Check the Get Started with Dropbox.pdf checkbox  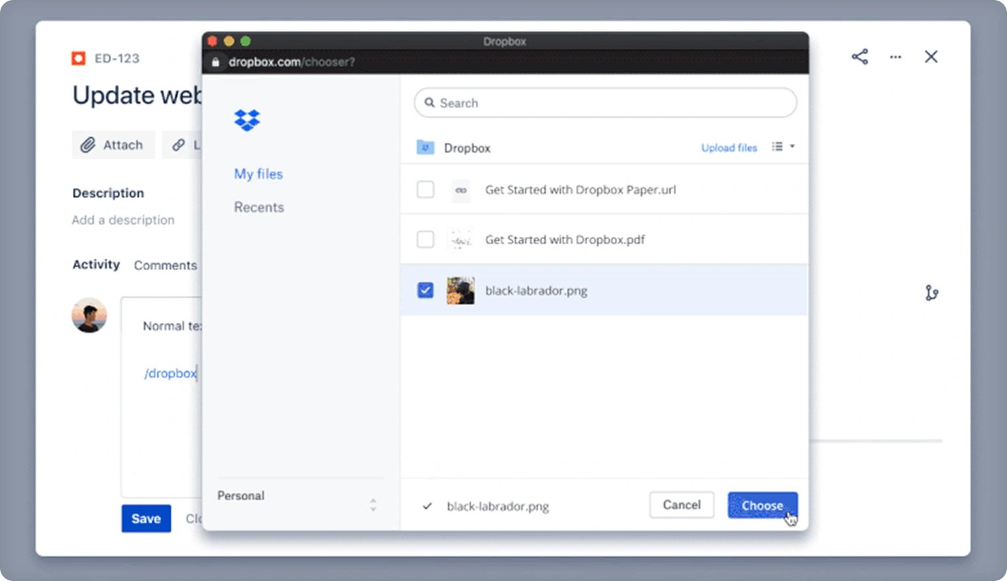[426, 240]
